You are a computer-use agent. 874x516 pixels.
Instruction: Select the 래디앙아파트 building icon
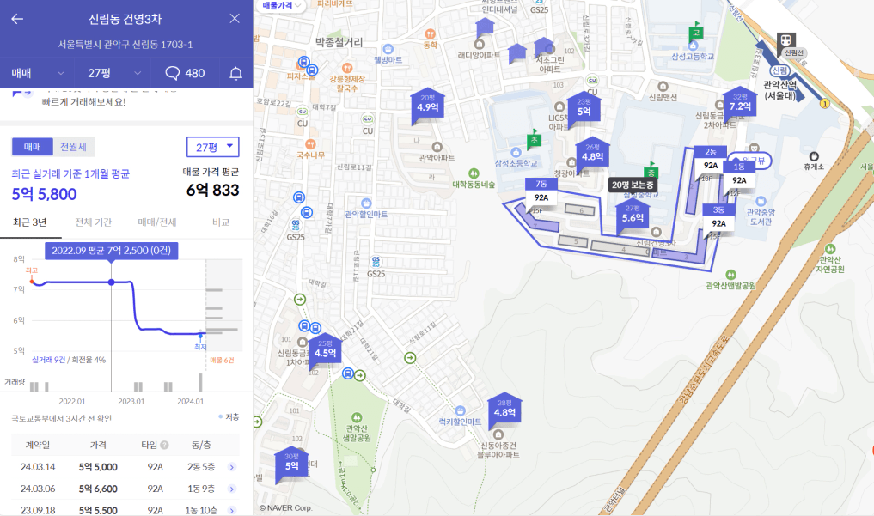pos(479,44)
